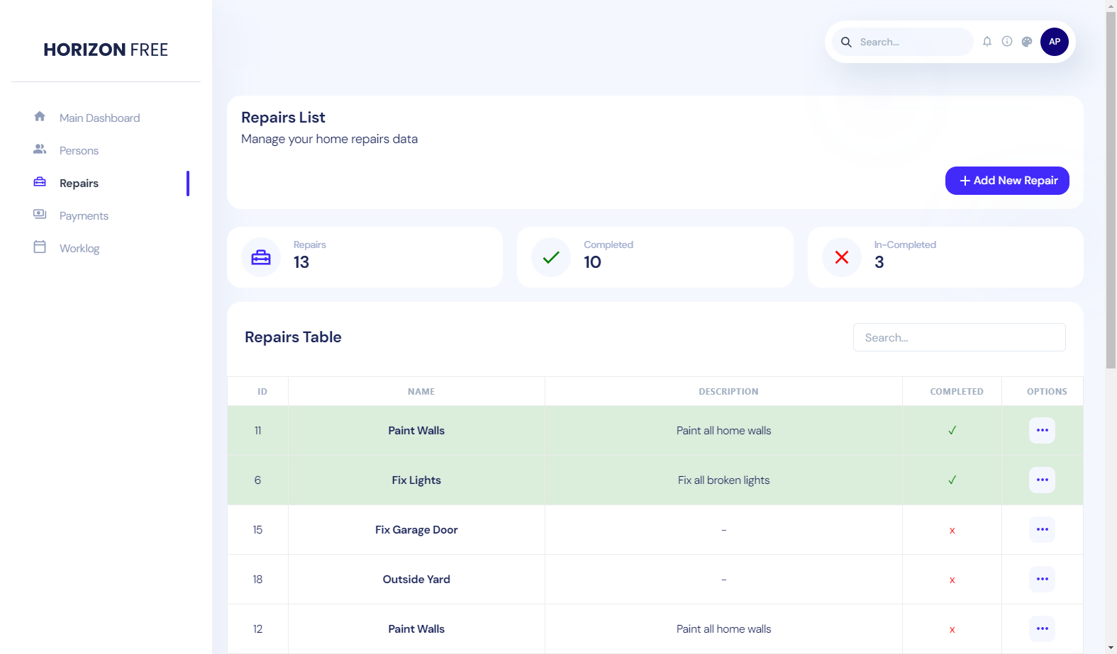Click the In-Completed count 3
The height and width of the screenshot is (654, 1117).
(879, 262)
